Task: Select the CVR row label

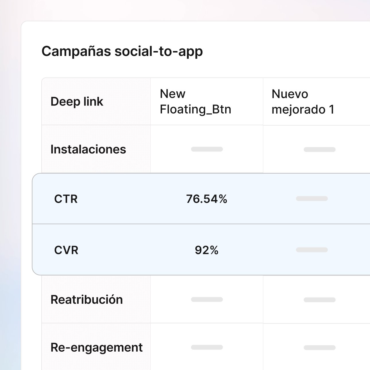Action: 66,250
